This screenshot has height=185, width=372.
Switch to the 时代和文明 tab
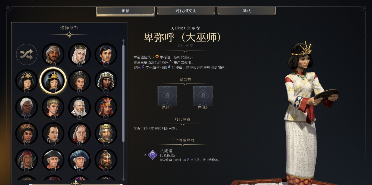click(186, 11)
